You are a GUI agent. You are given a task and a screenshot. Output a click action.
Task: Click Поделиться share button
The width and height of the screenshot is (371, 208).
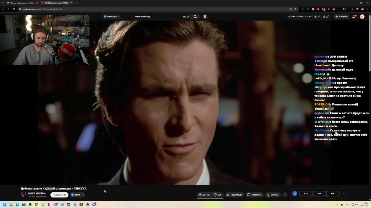234,195
